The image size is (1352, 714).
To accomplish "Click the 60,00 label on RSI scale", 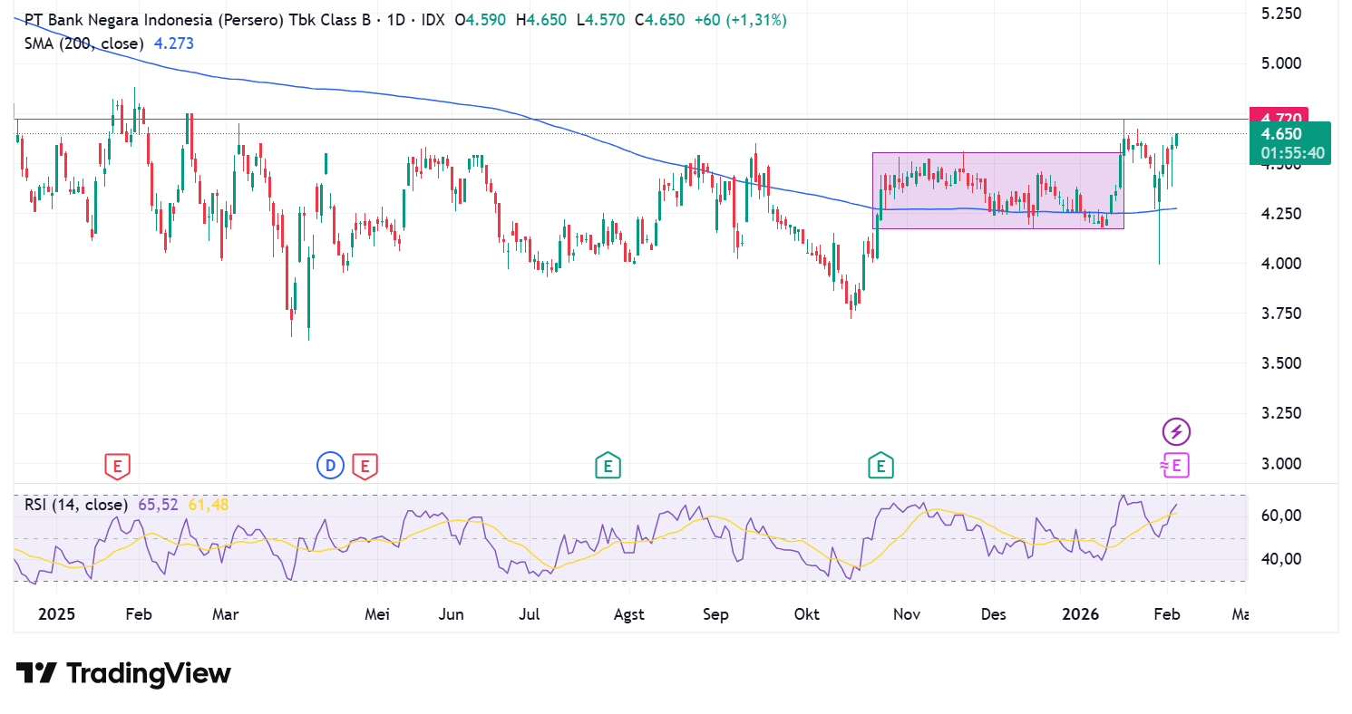I will pos(1283,516).
